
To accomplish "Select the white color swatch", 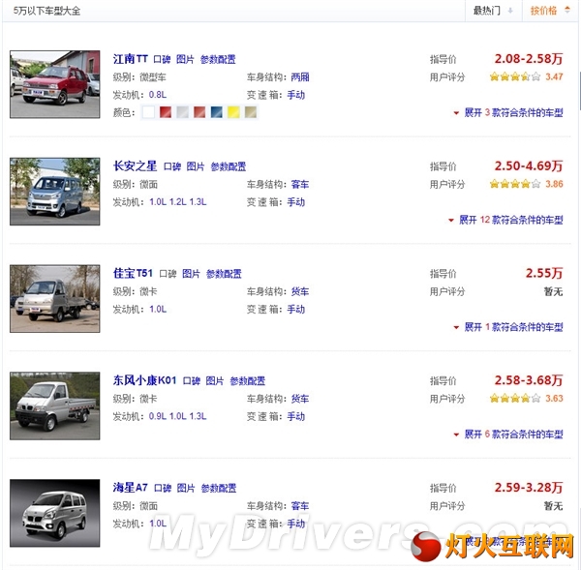I will coord(148,112).
